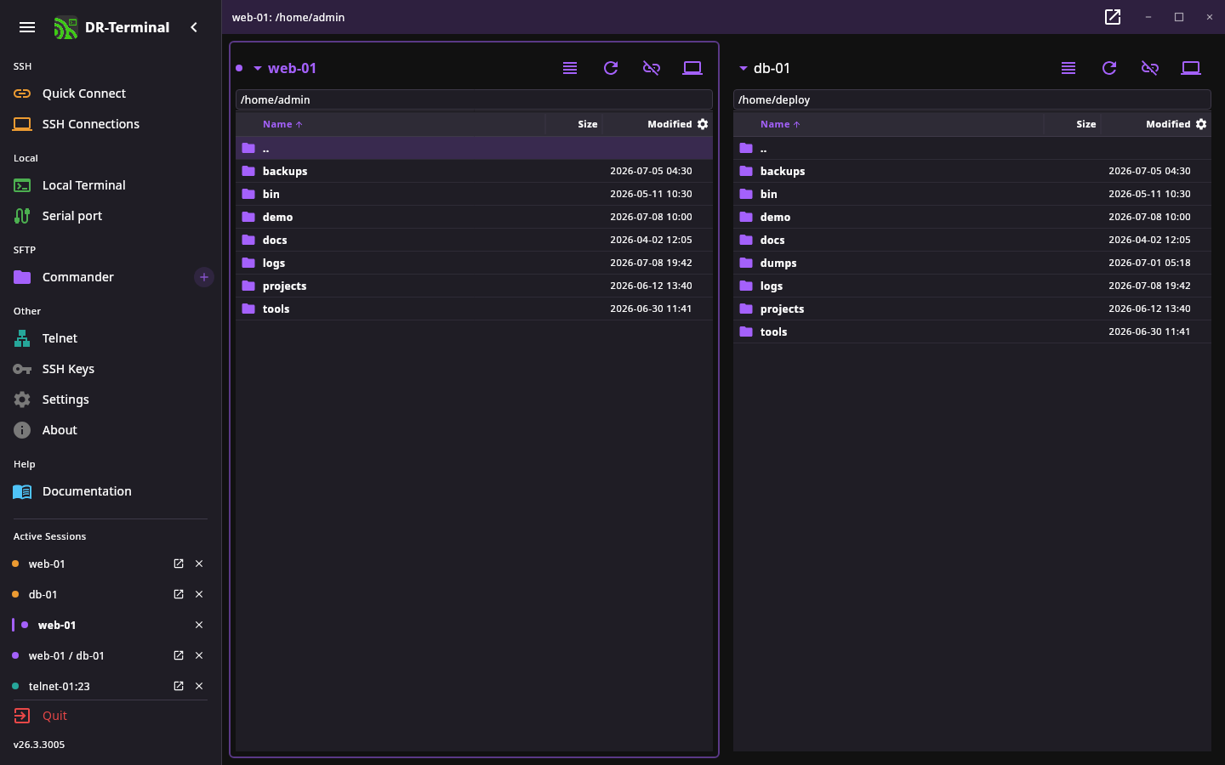
Task: Select the tools folder in db-01 panel
Action: (x=972, y=331)
